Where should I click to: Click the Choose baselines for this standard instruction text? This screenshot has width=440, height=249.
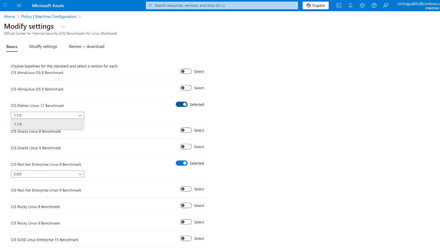pyautogui.click(x=65, y=66)
